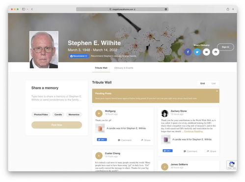Click the print obituary icon
Image resolution: width=245 pixels, height=182 pixels.
click(216, 52)
